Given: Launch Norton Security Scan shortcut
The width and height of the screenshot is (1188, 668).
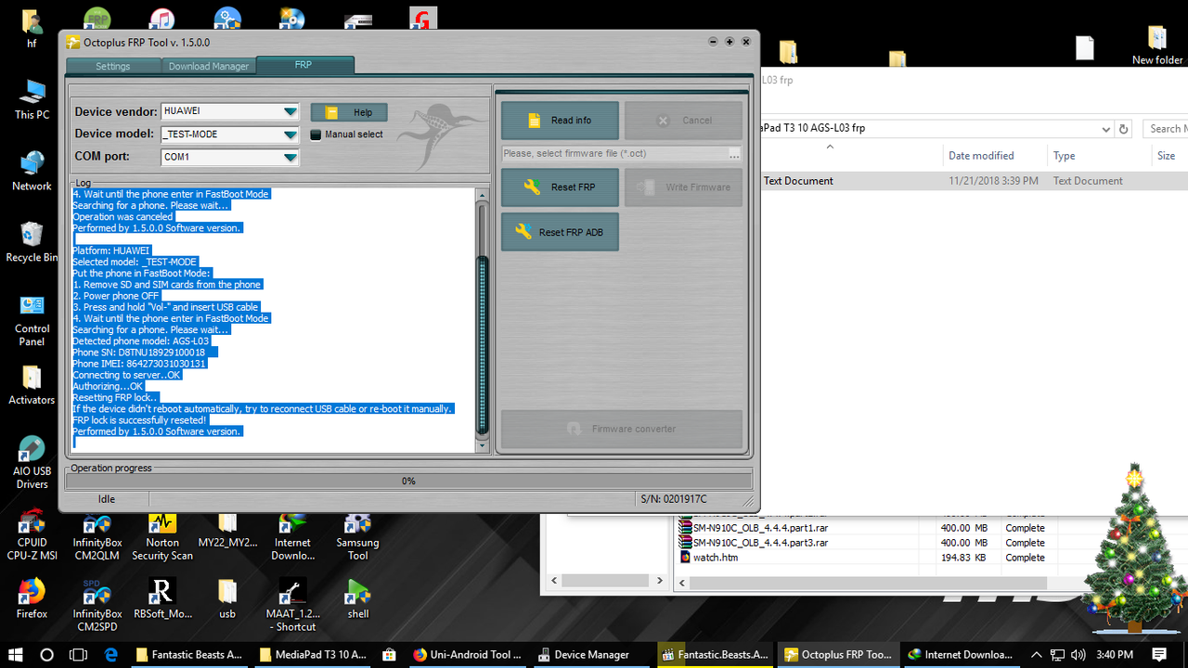Looking at the screenshot, I should tap(162, 534).
